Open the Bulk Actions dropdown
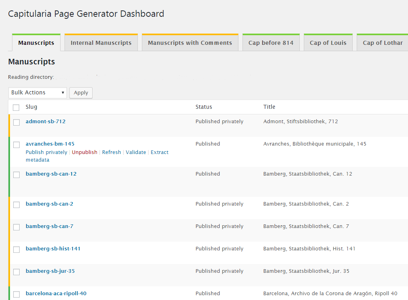The height and width of the screenshot is (300, 408). [x=38, y=92]
